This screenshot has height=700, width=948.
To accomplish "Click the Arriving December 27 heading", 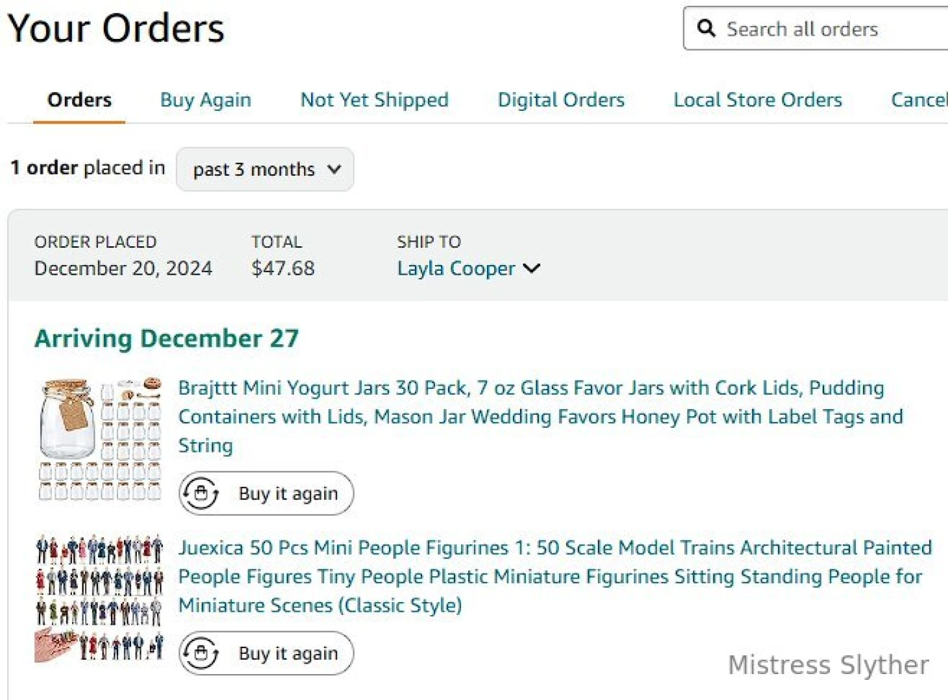I will tap(167, 338).
